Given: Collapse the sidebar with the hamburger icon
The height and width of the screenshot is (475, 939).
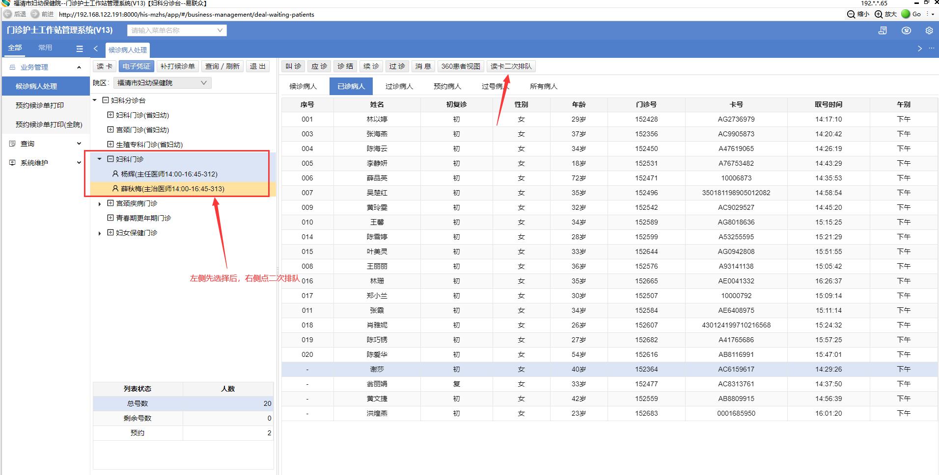Looking at the screenshot, I should point(80,49).
